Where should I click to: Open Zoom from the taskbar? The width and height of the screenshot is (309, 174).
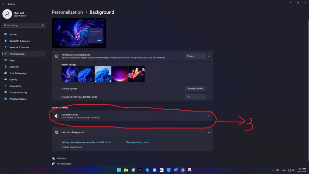point(154,170)
